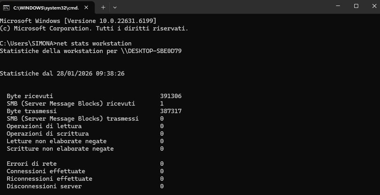The width and height of the screenshot is (380, 195).
Task: Close the cmd.exe terminal tab
Action: (86, 8)
